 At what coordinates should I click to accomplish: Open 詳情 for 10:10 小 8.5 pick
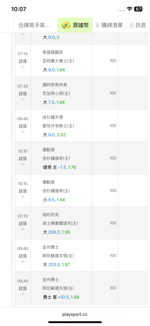pyautogui.click(x=23, y=191)
